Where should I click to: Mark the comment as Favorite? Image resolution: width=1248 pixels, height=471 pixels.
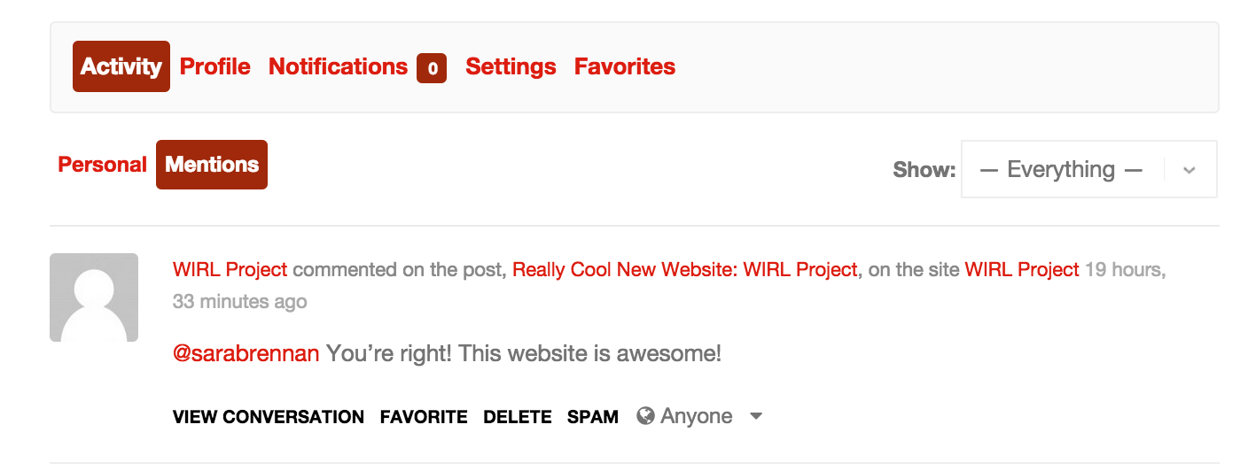[x=424, y=417]
